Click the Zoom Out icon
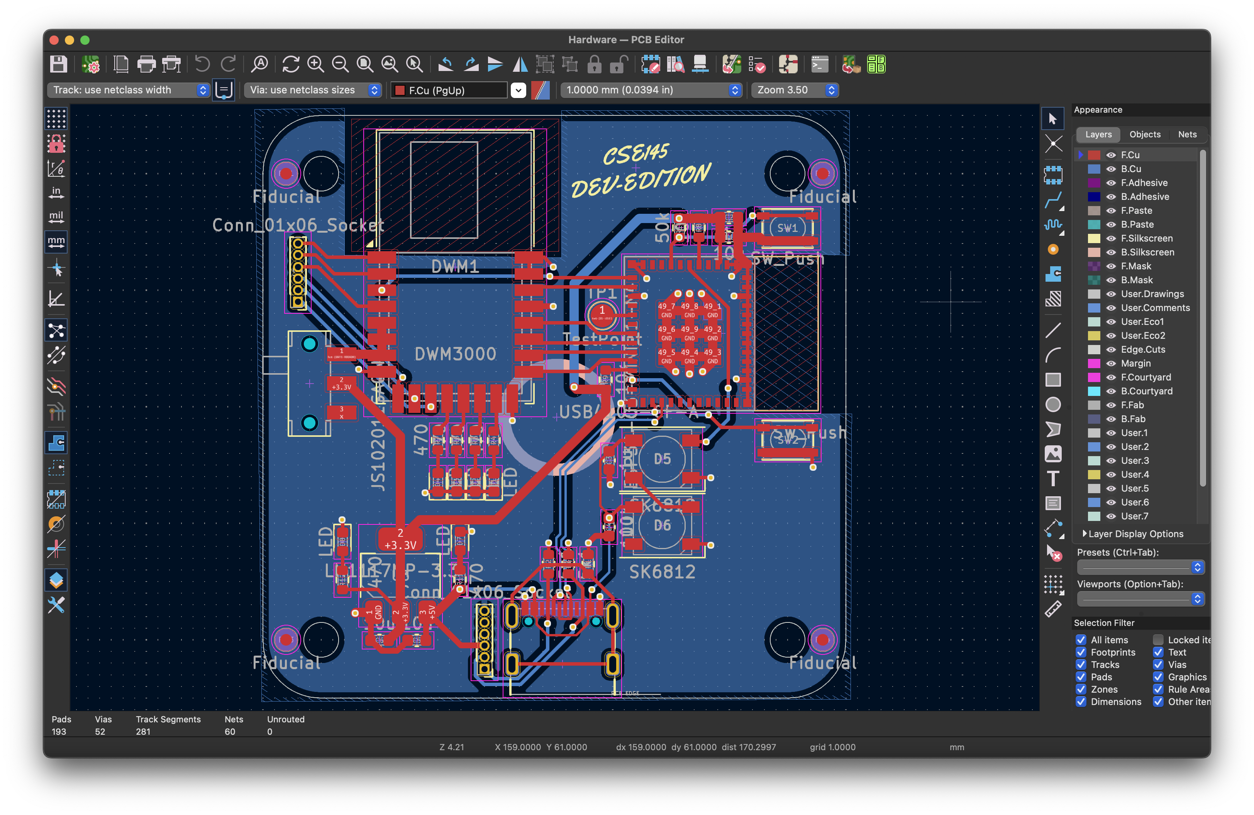 click(x=341, y=64)
